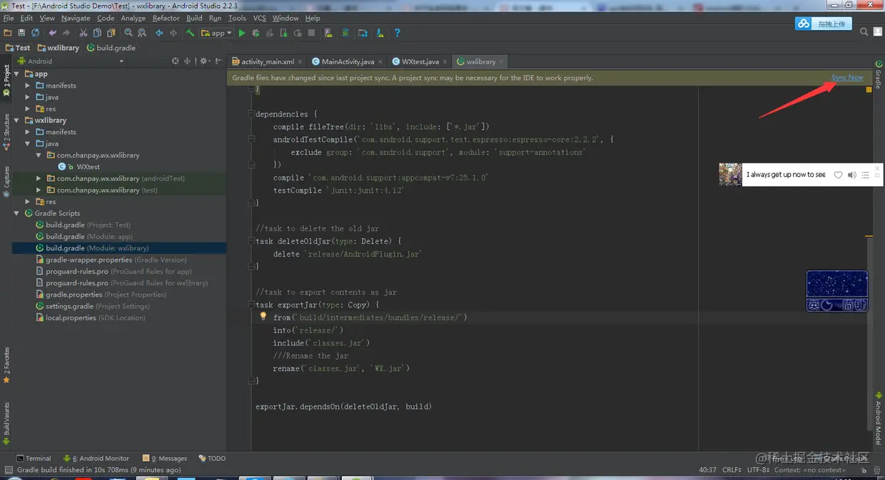Click the UTF-8 encoding in status bar
The width and height of the screenshot is (885, 480).
click(759, 470)
